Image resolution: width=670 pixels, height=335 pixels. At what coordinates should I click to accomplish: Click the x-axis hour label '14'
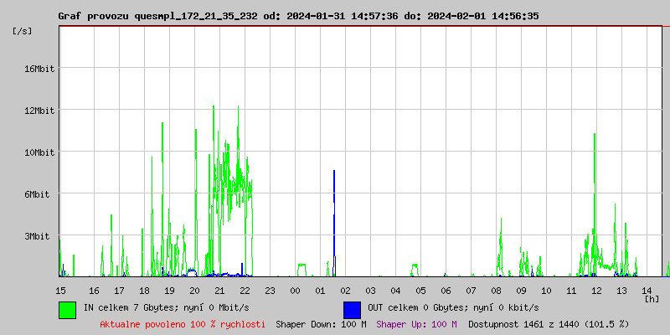(647, 291)
